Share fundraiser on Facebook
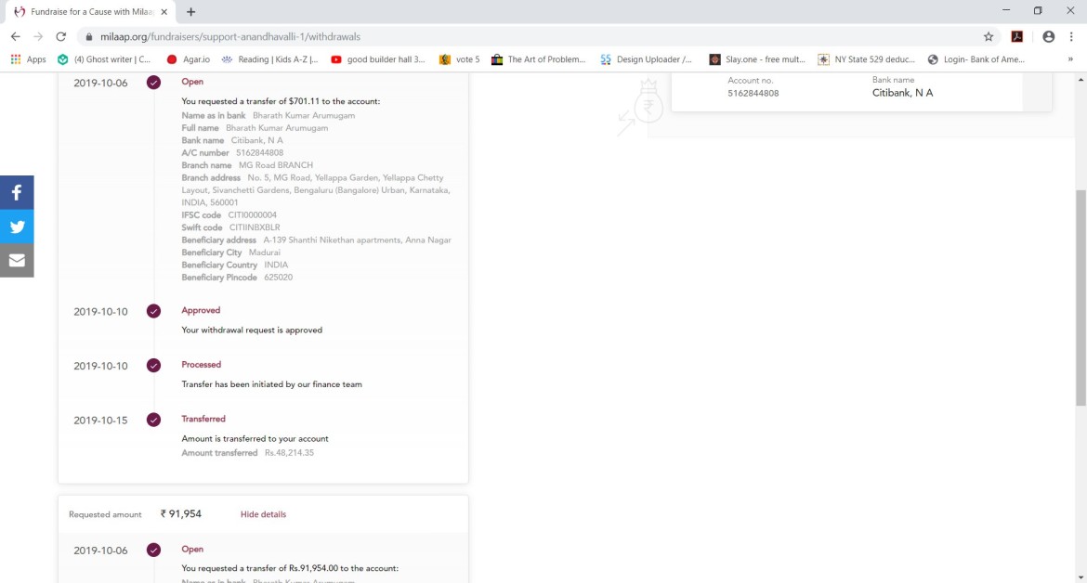 [x=17, y=192]
